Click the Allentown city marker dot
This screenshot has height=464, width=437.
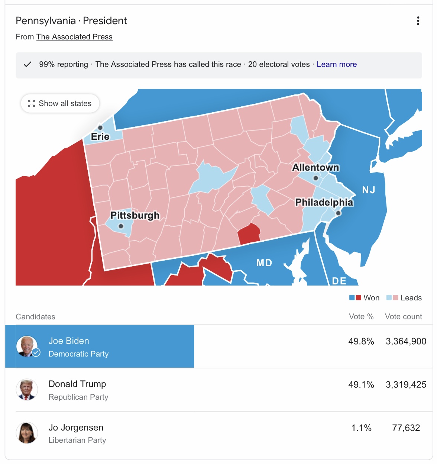[316, 178]
